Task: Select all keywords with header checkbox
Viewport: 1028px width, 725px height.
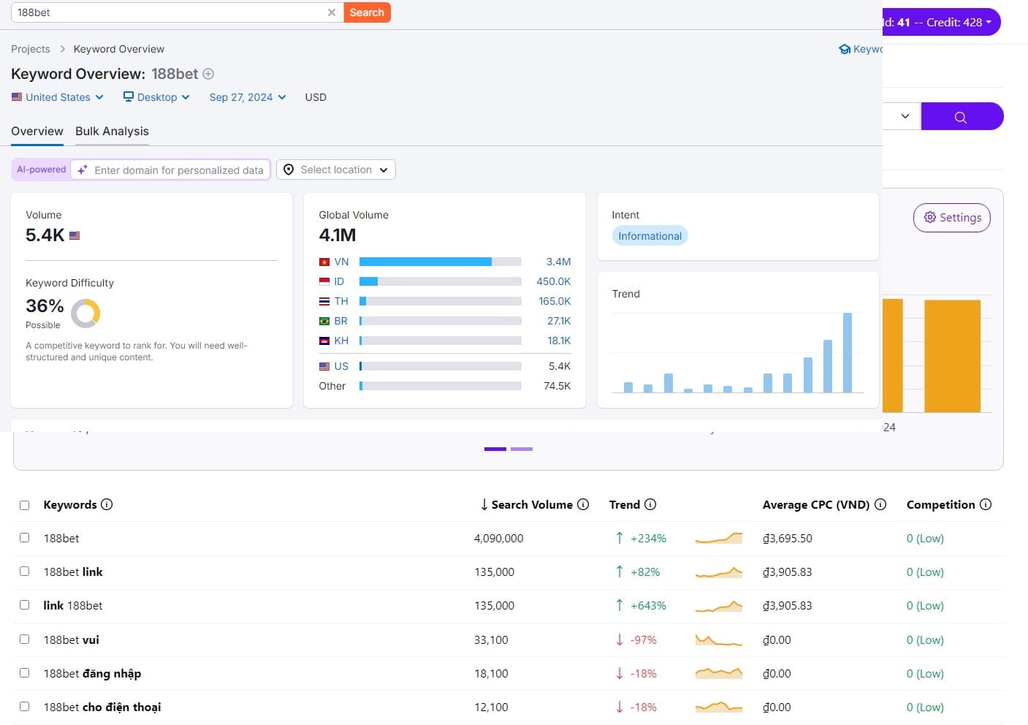Action: (x=24, y=505)
